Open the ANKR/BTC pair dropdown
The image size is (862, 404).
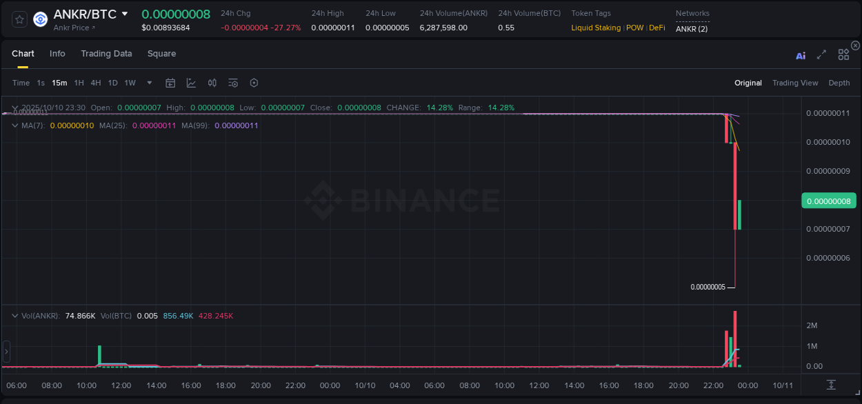(x=124, y=13)
